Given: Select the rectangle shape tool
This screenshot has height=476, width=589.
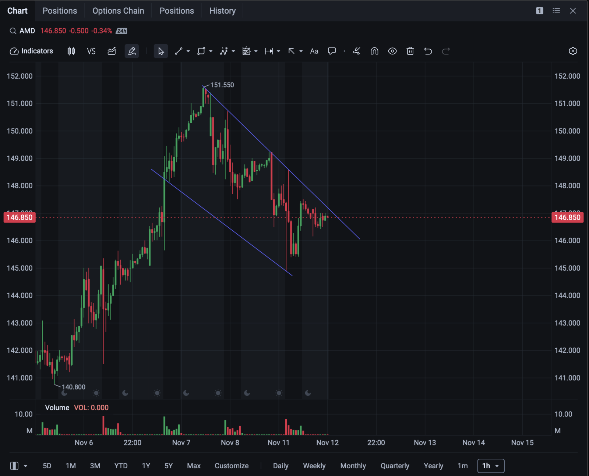Looking at the screenshot, I should pyautogui.click(x=201, y=51).
